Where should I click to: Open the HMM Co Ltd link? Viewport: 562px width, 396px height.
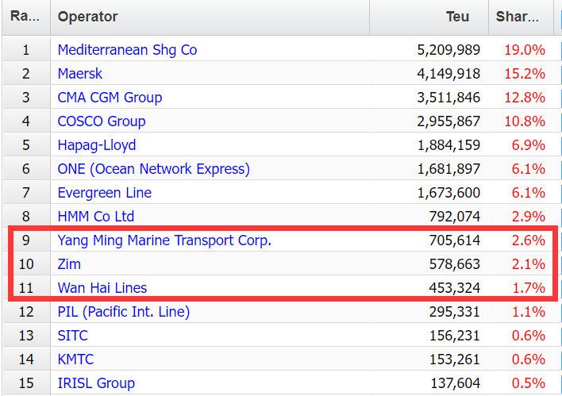[96, 217]
